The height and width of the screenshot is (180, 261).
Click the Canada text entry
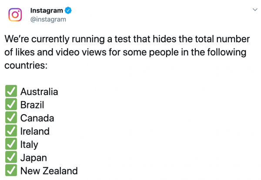tap(37, 118)
